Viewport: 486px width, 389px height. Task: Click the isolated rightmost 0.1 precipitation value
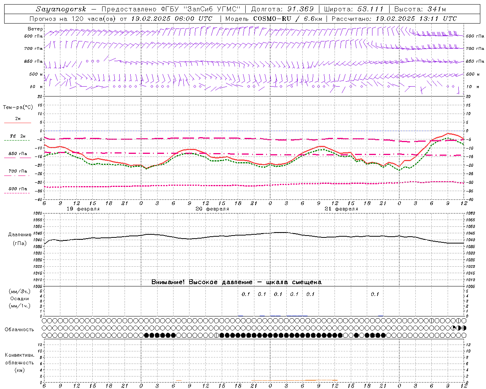[x=375, y=294]
